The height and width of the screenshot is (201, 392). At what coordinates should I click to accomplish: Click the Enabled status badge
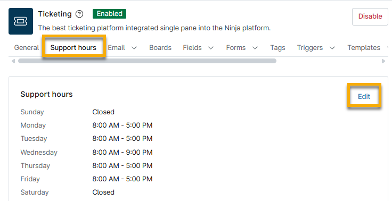click(x=110, y=14)
